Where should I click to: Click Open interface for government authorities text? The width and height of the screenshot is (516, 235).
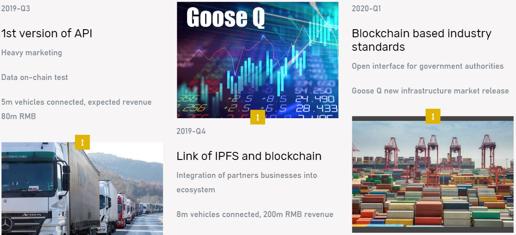pyautogui.click(x=427, y=66)
